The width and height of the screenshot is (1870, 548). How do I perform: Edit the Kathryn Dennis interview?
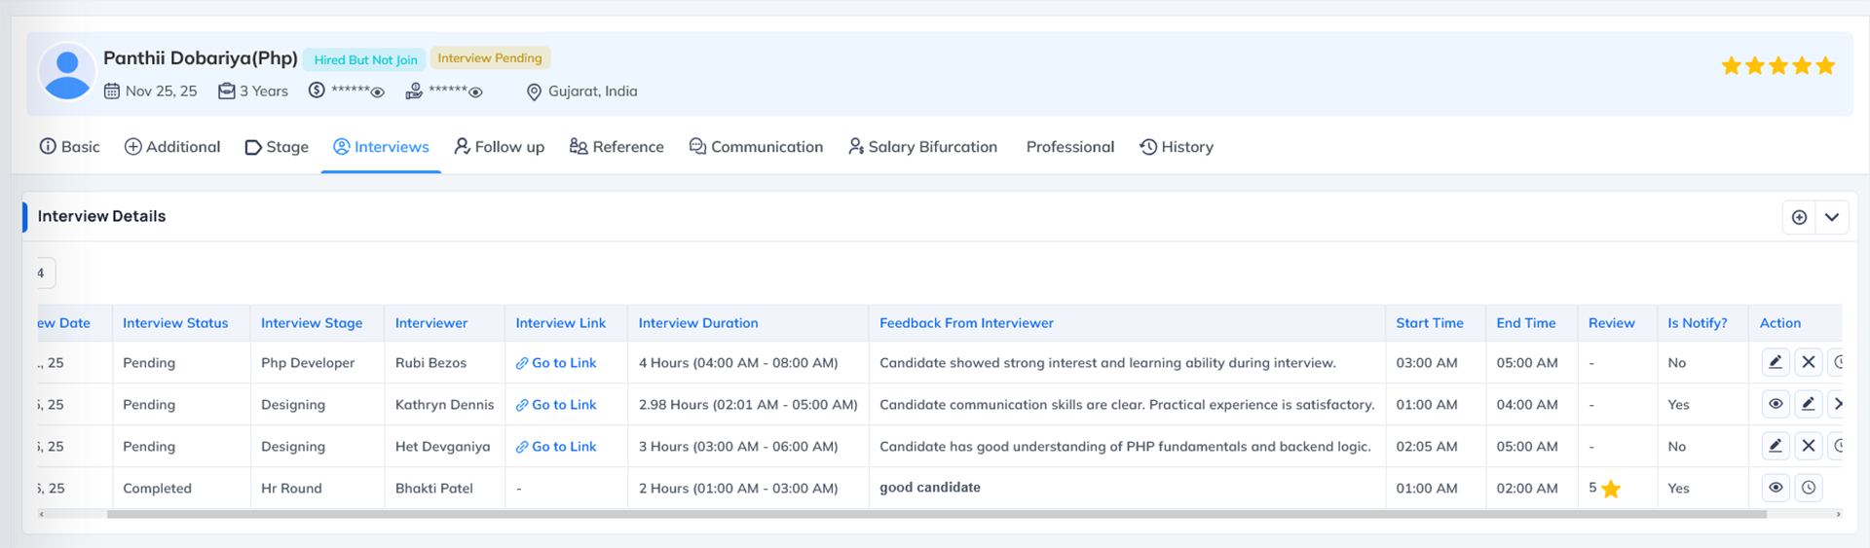[1809, 404]
